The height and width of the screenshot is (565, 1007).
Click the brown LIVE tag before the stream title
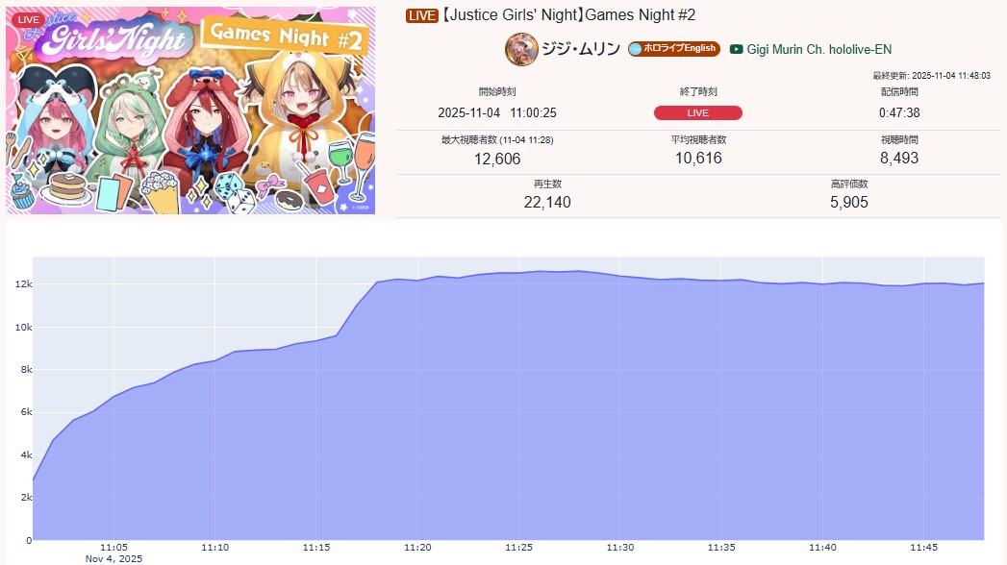pyautogui.click(x=421, y=15)
